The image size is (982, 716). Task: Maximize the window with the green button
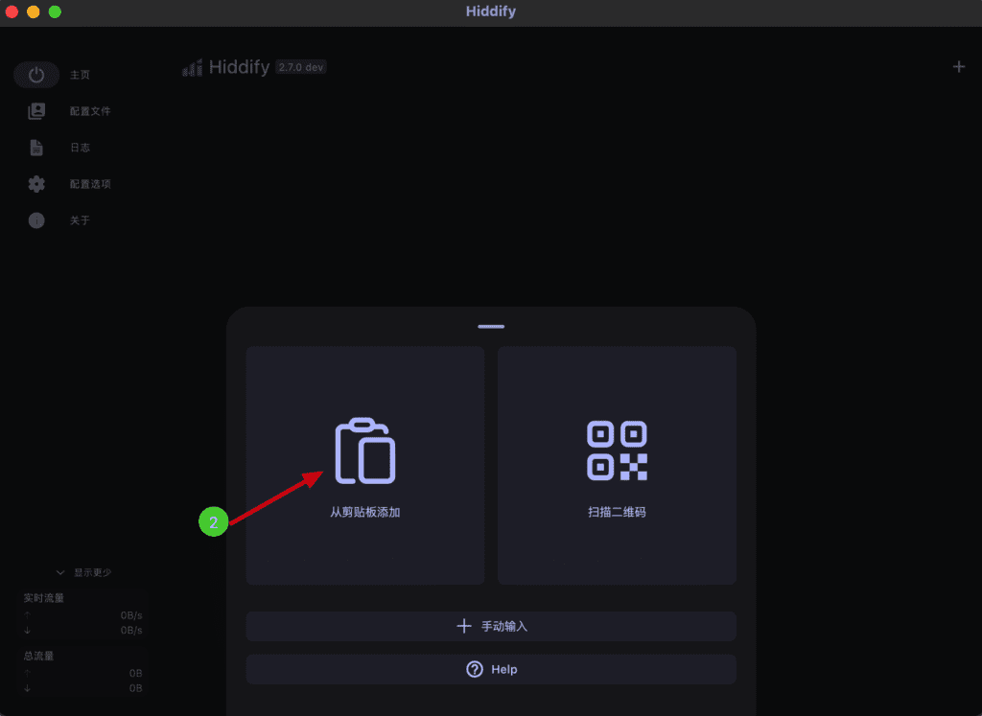tap(55, 12)
